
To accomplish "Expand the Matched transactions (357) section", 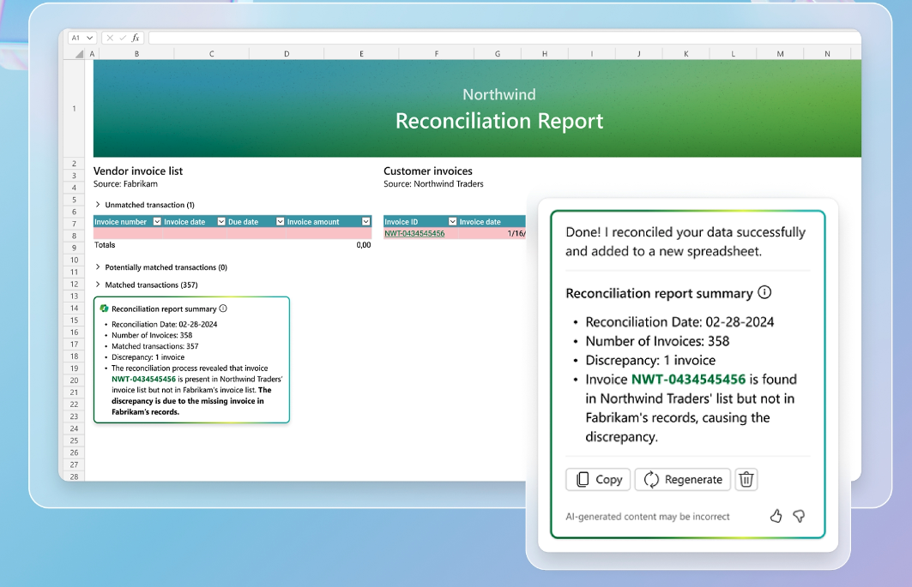I will click(98, 285).
